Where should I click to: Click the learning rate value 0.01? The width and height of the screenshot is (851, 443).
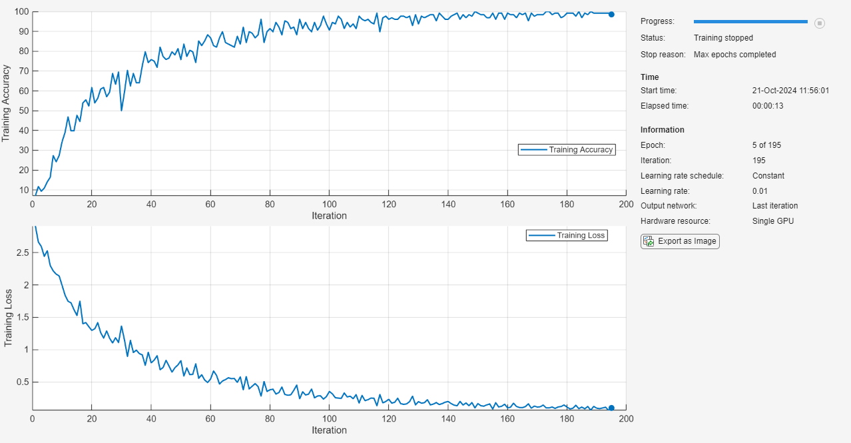point(761,191)
